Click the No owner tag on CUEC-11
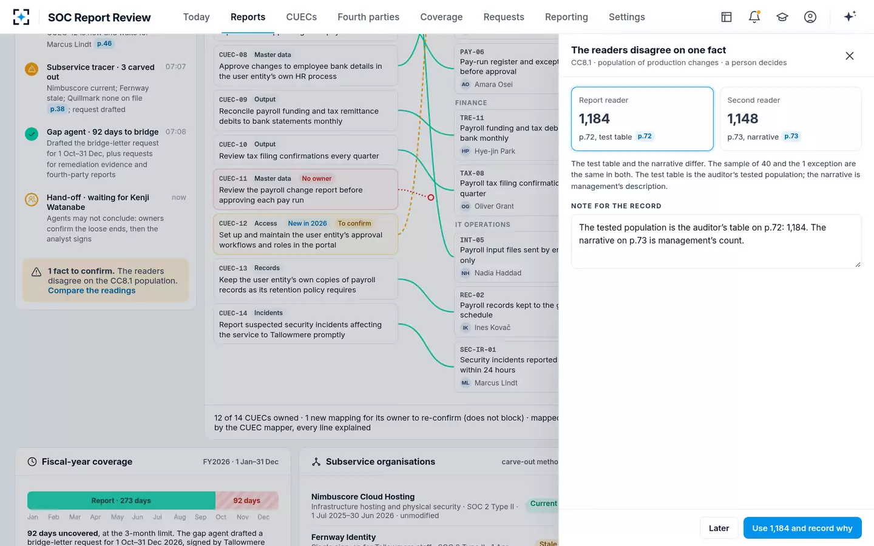 [317, 178]
